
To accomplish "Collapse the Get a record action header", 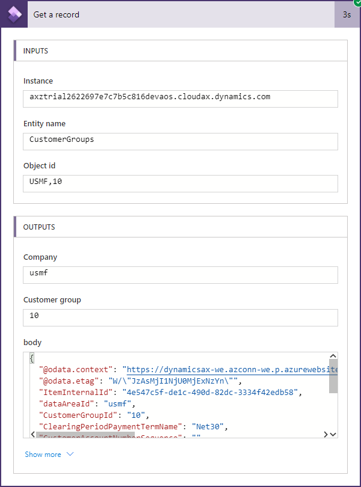I will (181, 14).
